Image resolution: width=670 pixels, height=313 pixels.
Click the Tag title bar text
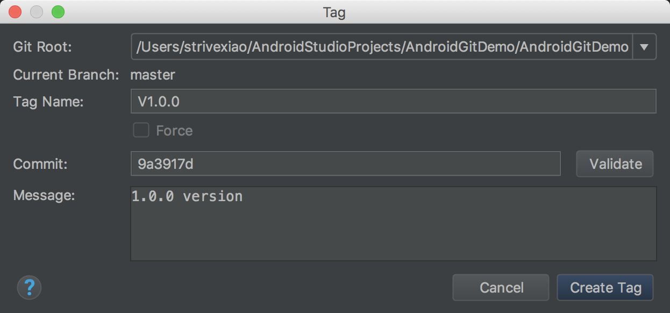[334, 12]
